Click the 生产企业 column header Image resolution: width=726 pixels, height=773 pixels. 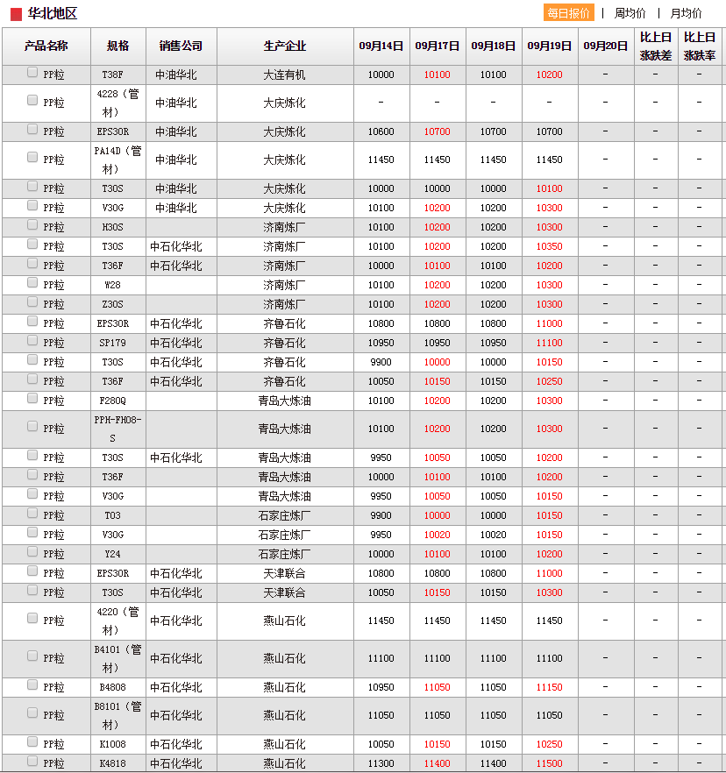pos(285,46)
